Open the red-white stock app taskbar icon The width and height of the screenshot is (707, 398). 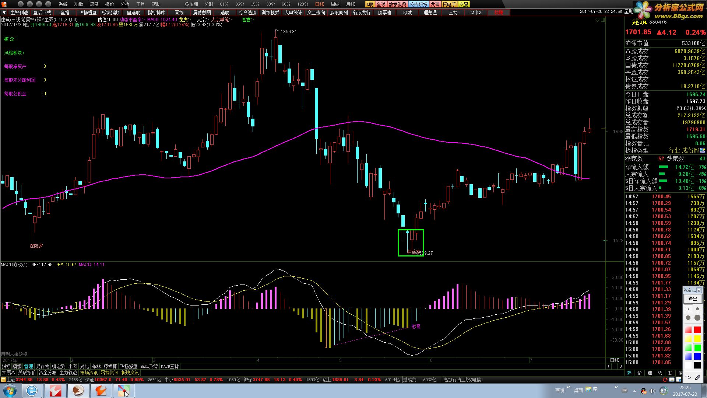pos(55,391)
